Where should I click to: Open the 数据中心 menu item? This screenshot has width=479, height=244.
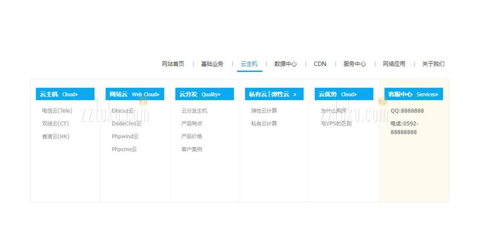(285, 64)
